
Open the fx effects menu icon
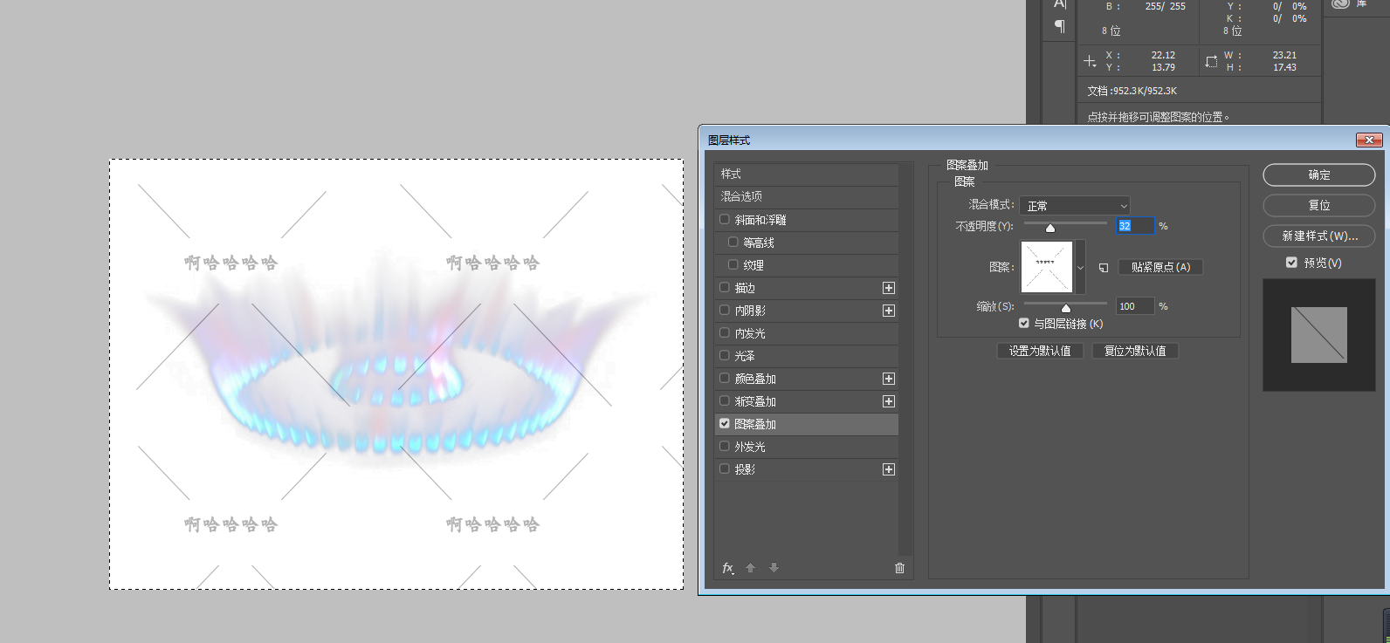tap(728, 568)
